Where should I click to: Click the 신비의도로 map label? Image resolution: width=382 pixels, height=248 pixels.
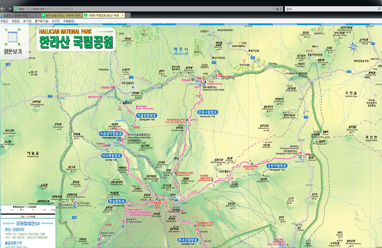[219, 58]
